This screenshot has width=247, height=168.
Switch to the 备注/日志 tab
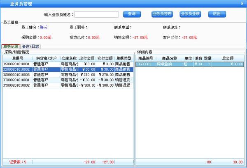tap(31, 47)
